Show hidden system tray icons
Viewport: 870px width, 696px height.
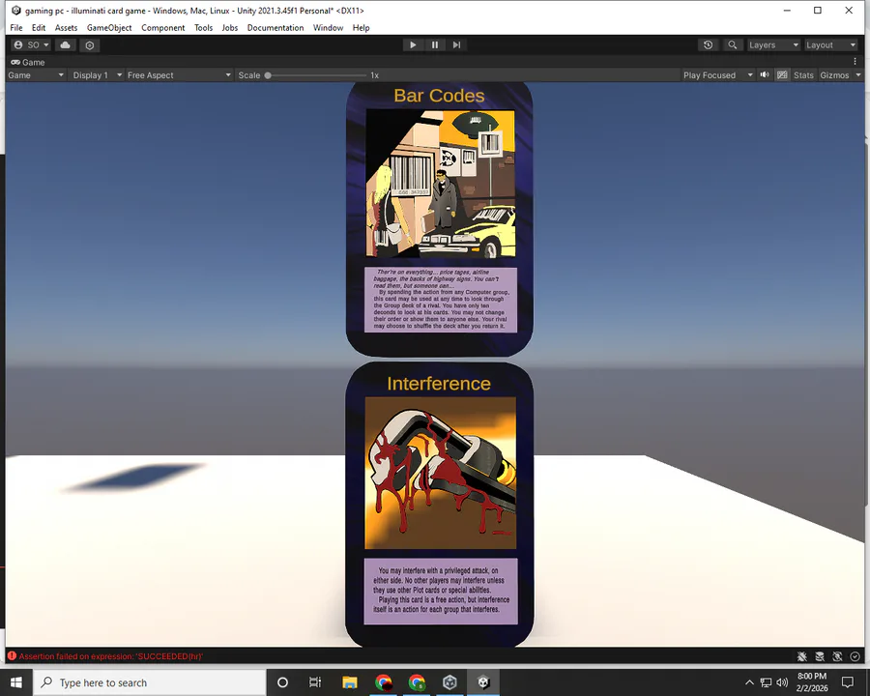pyautogui.click(x=749, y=682)
